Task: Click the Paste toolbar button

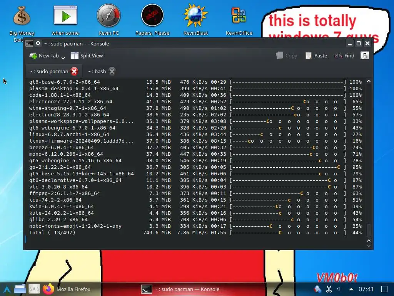Action: point(316,55)
